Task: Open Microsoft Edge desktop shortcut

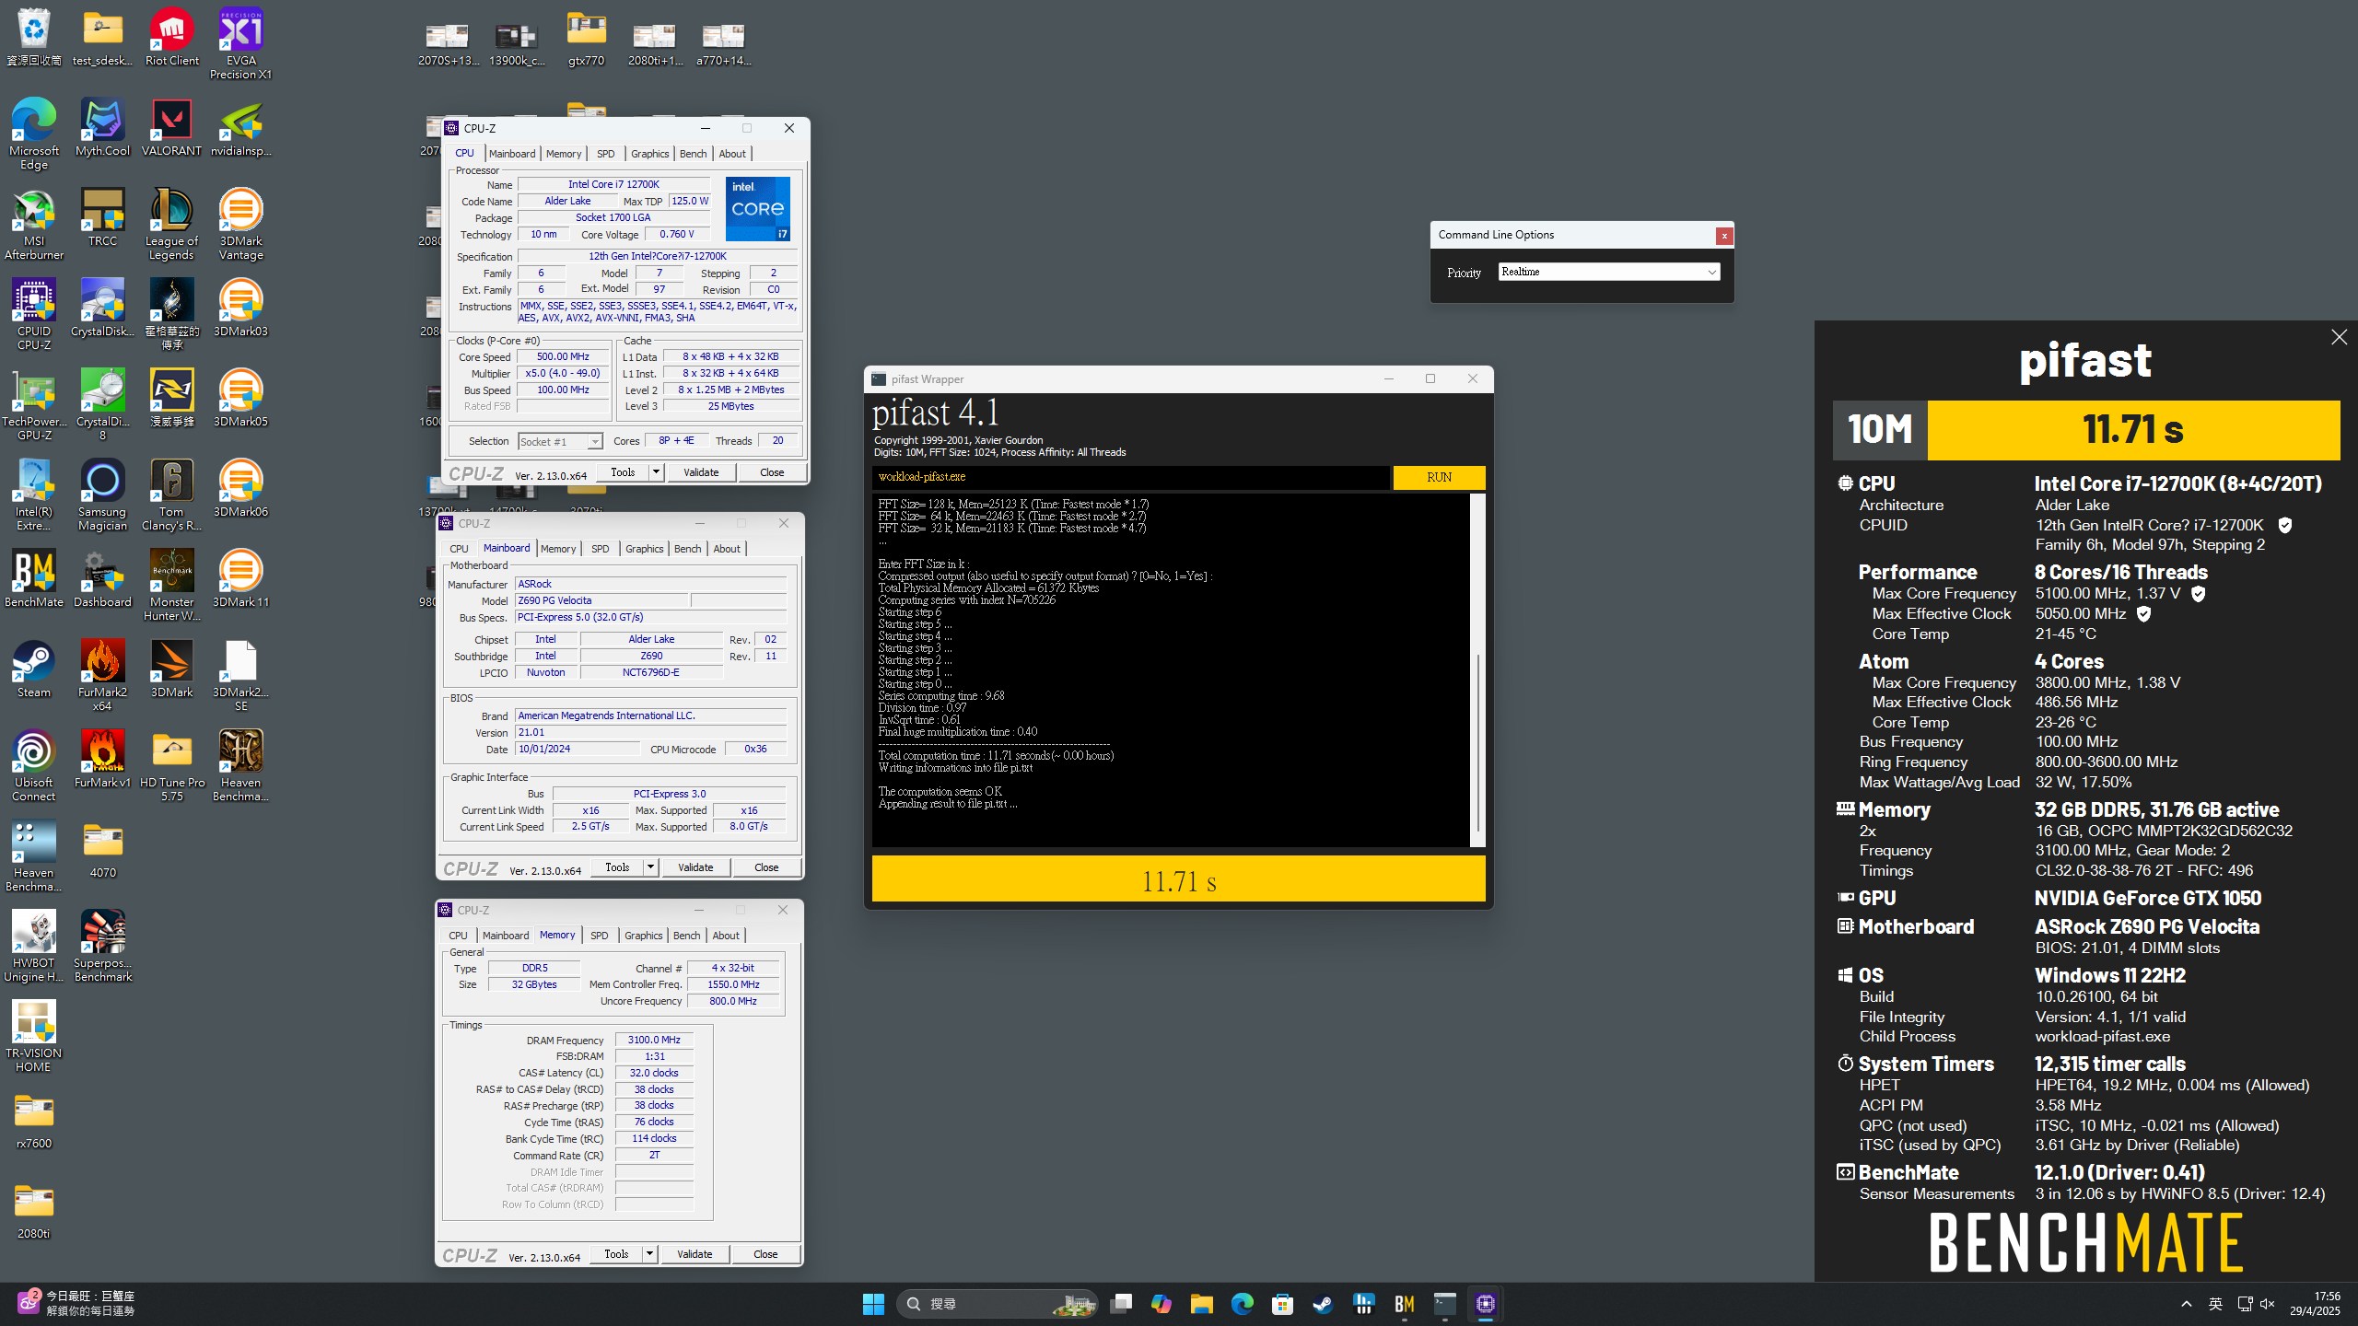Action: [34, 134]
